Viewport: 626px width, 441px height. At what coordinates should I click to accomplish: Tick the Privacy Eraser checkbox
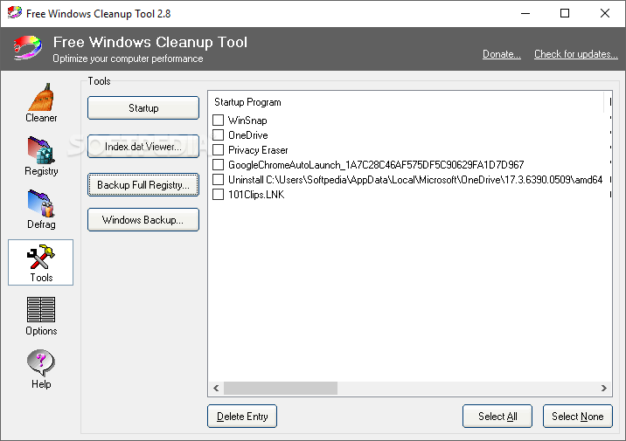click(218, 150)
